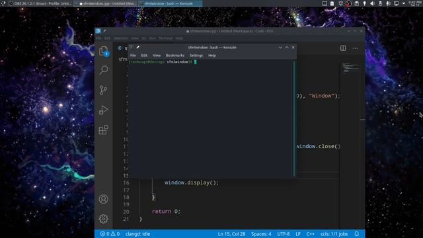The width and height of the screenshot is (423, 238).
Task: Click the window.display(); code line
Action: click(192, 182)
